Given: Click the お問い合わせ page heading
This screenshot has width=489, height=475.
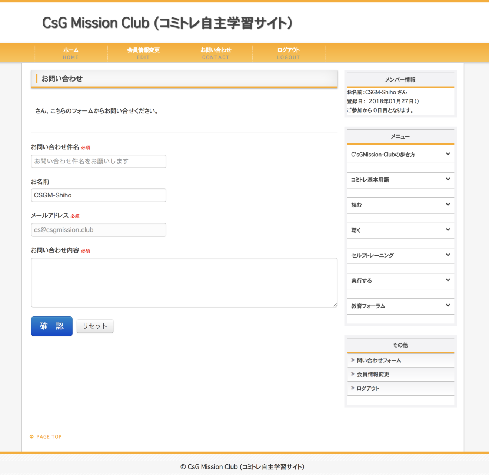Looking at the screenshot, I should pos(62,79).
